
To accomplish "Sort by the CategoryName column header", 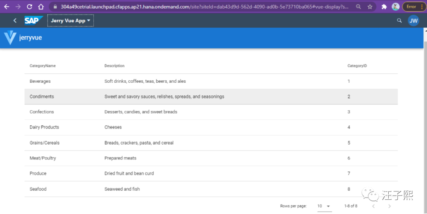I will pos(42,66).
